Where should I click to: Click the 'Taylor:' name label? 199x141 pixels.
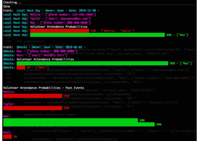click(9, 104)
